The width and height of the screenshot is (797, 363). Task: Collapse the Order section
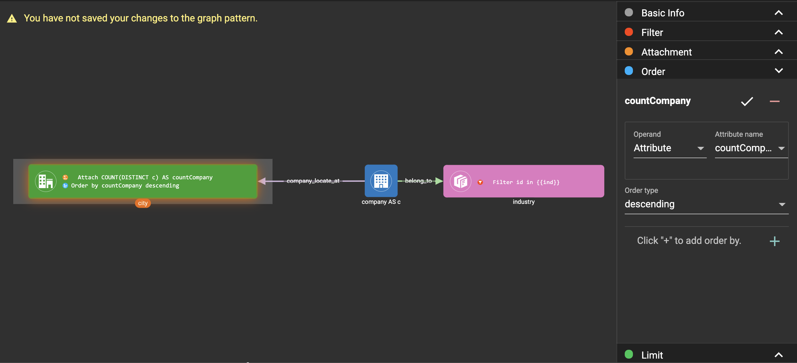click(x=778, y=71)
